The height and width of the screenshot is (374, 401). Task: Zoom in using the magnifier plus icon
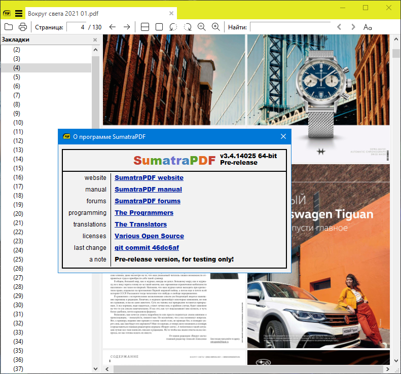[x=216, y=27]
